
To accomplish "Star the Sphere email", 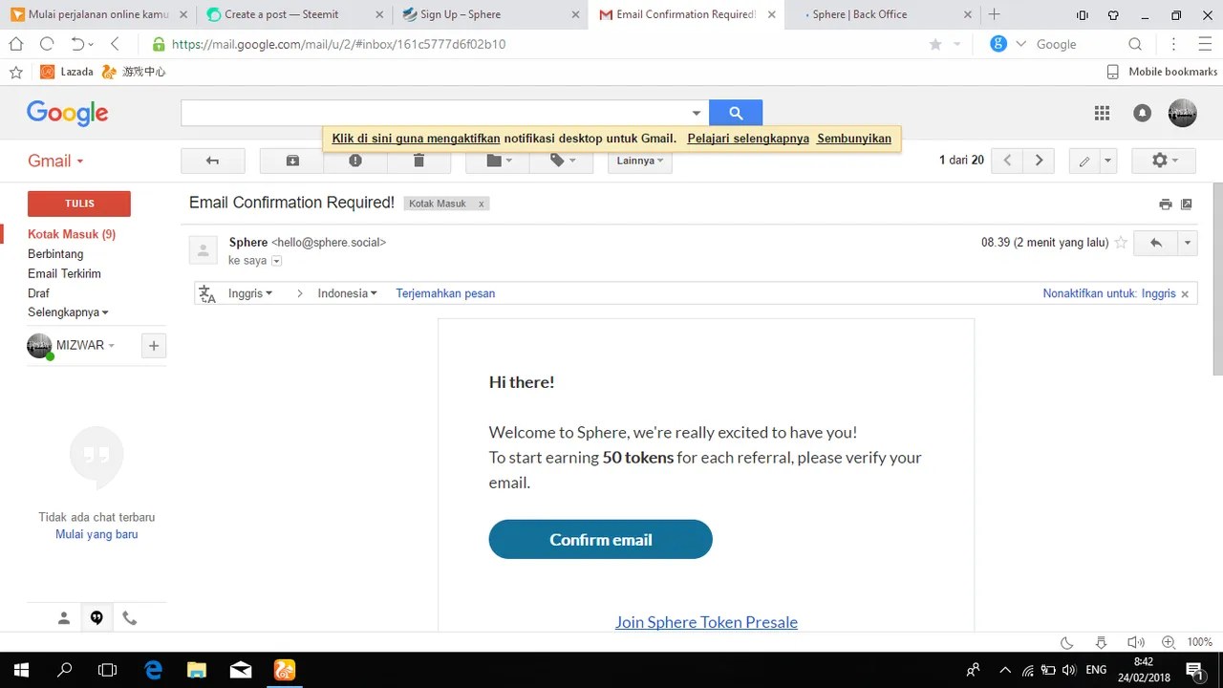I will 1121,243.
